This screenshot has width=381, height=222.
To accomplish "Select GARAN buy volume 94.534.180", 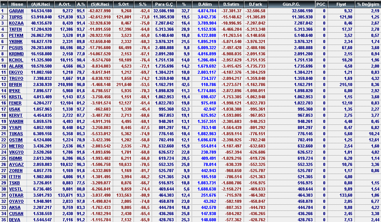I will pyautogui.click(x=41, y=11).
